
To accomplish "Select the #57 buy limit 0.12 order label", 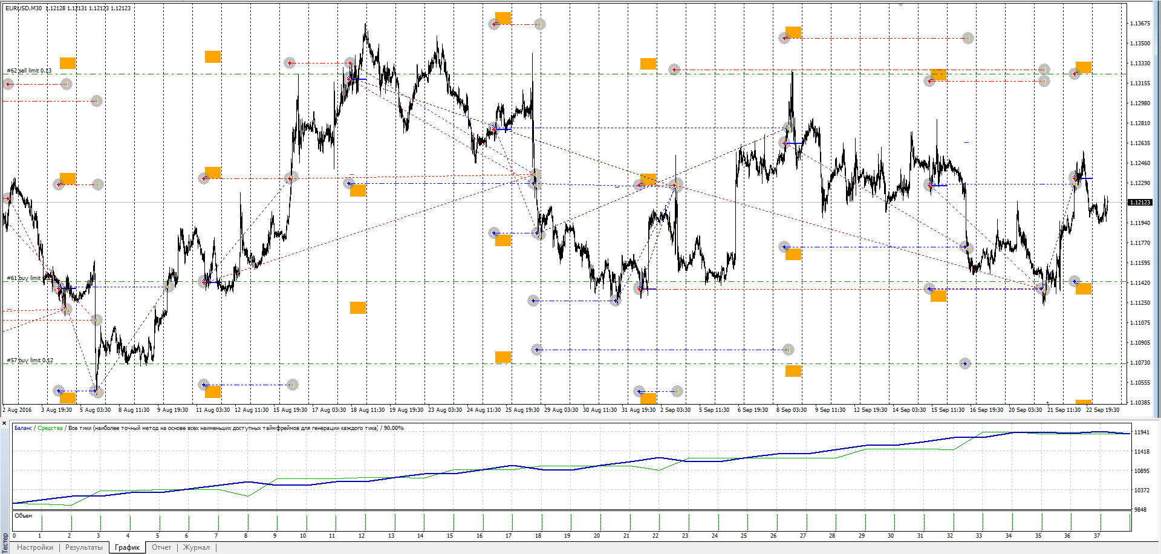I will click(30, 360).
